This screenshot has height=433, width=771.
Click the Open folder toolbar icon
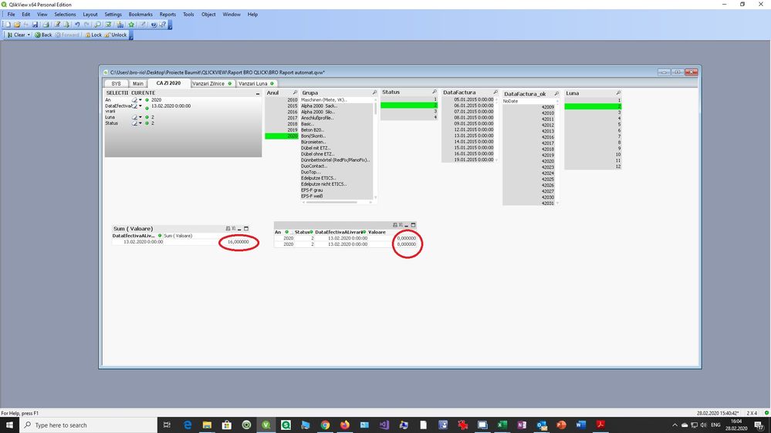pyautogui.click(x=17, y=24)
